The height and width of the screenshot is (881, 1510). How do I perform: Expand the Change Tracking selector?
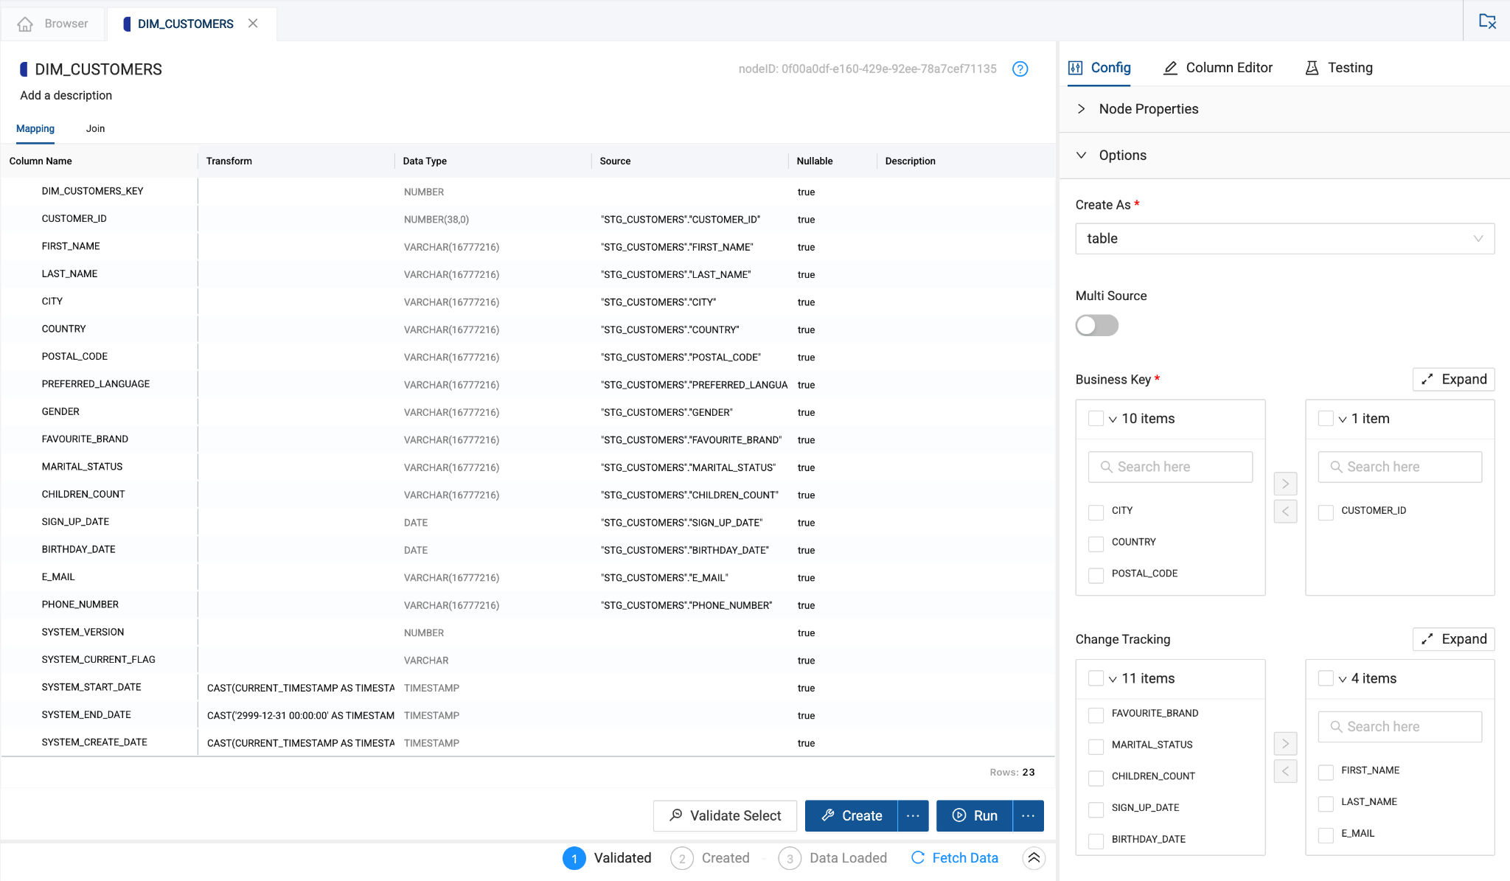point(1453,639)
